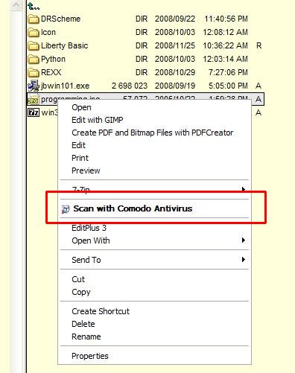Select Scan with Comodo Antivirus

pyautogui.click(x=133, y=208)
